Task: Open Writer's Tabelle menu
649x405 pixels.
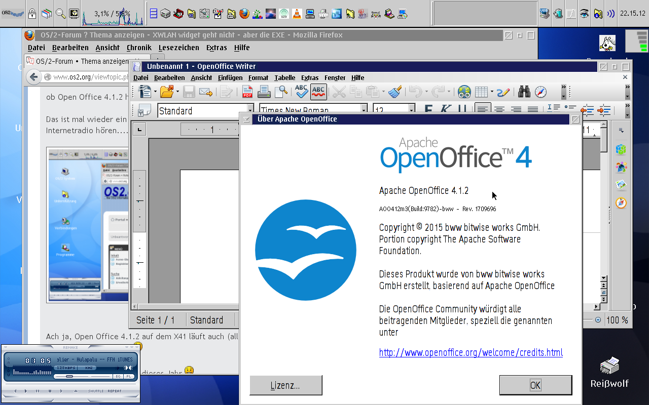Action: 284,77
